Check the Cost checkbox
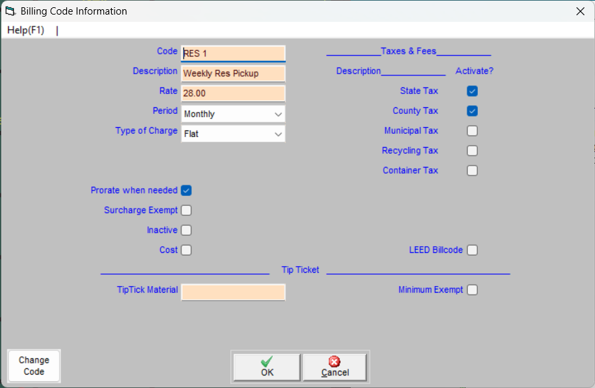The width and height of the screenshot is (595, 388). pos(186,250)
